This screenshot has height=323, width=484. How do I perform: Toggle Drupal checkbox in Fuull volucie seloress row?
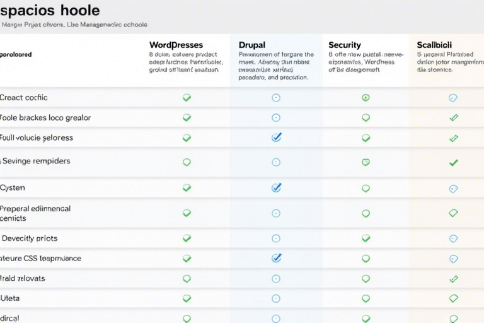[276, 138]
